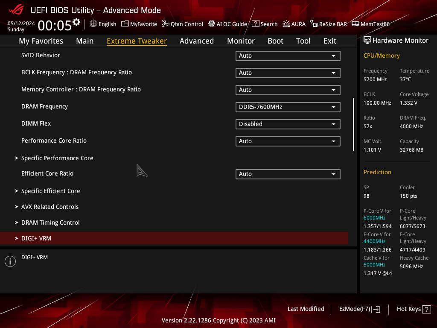Switch to EzMode(F7)
Image resolution: width=437 pixels, height=328 pixels.
tap(359, 309)
